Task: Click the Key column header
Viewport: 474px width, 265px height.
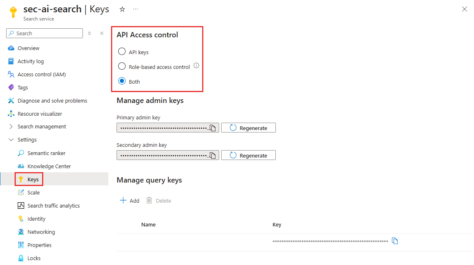Action: (277, 225)
